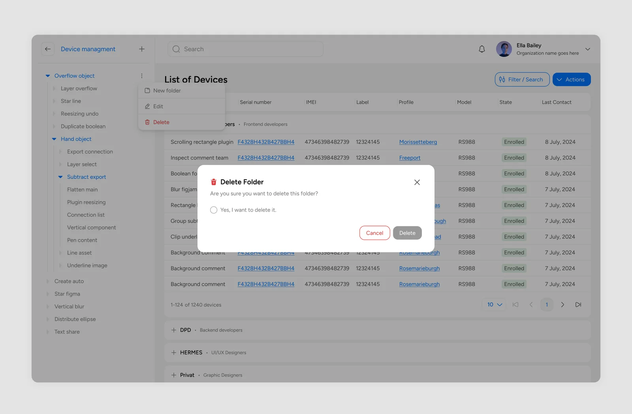Collapse the Overflow object tree node
Screen dimensions: 632x414
(x=48, y=76)
